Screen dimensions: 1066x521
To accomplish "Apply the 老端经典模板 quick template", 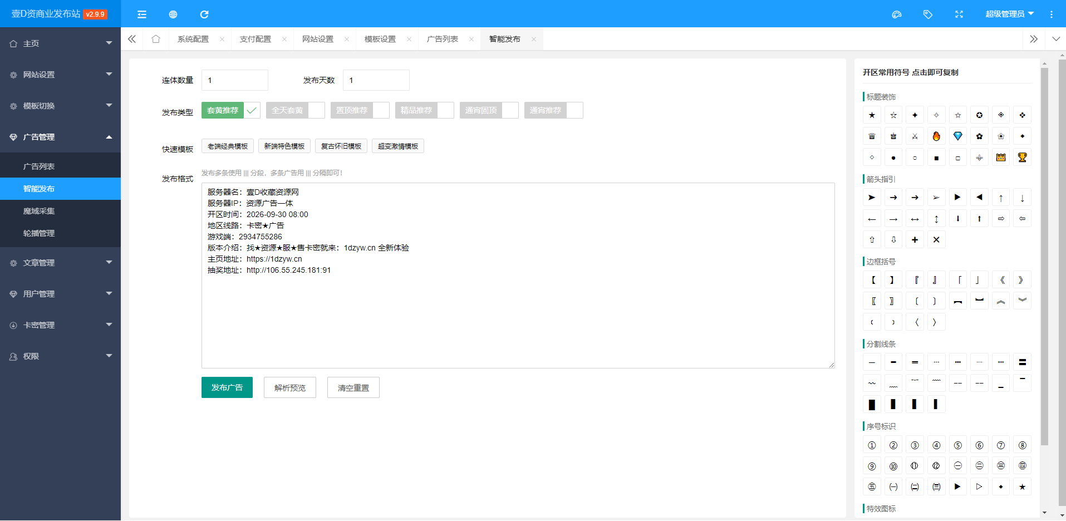I will click(x=228, y=146).
